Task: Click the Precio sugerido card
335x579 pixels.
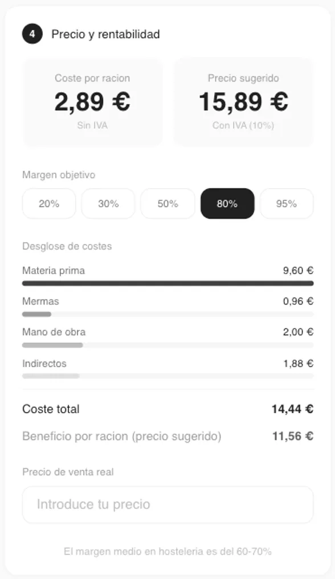Action: [x=243, y=102]
